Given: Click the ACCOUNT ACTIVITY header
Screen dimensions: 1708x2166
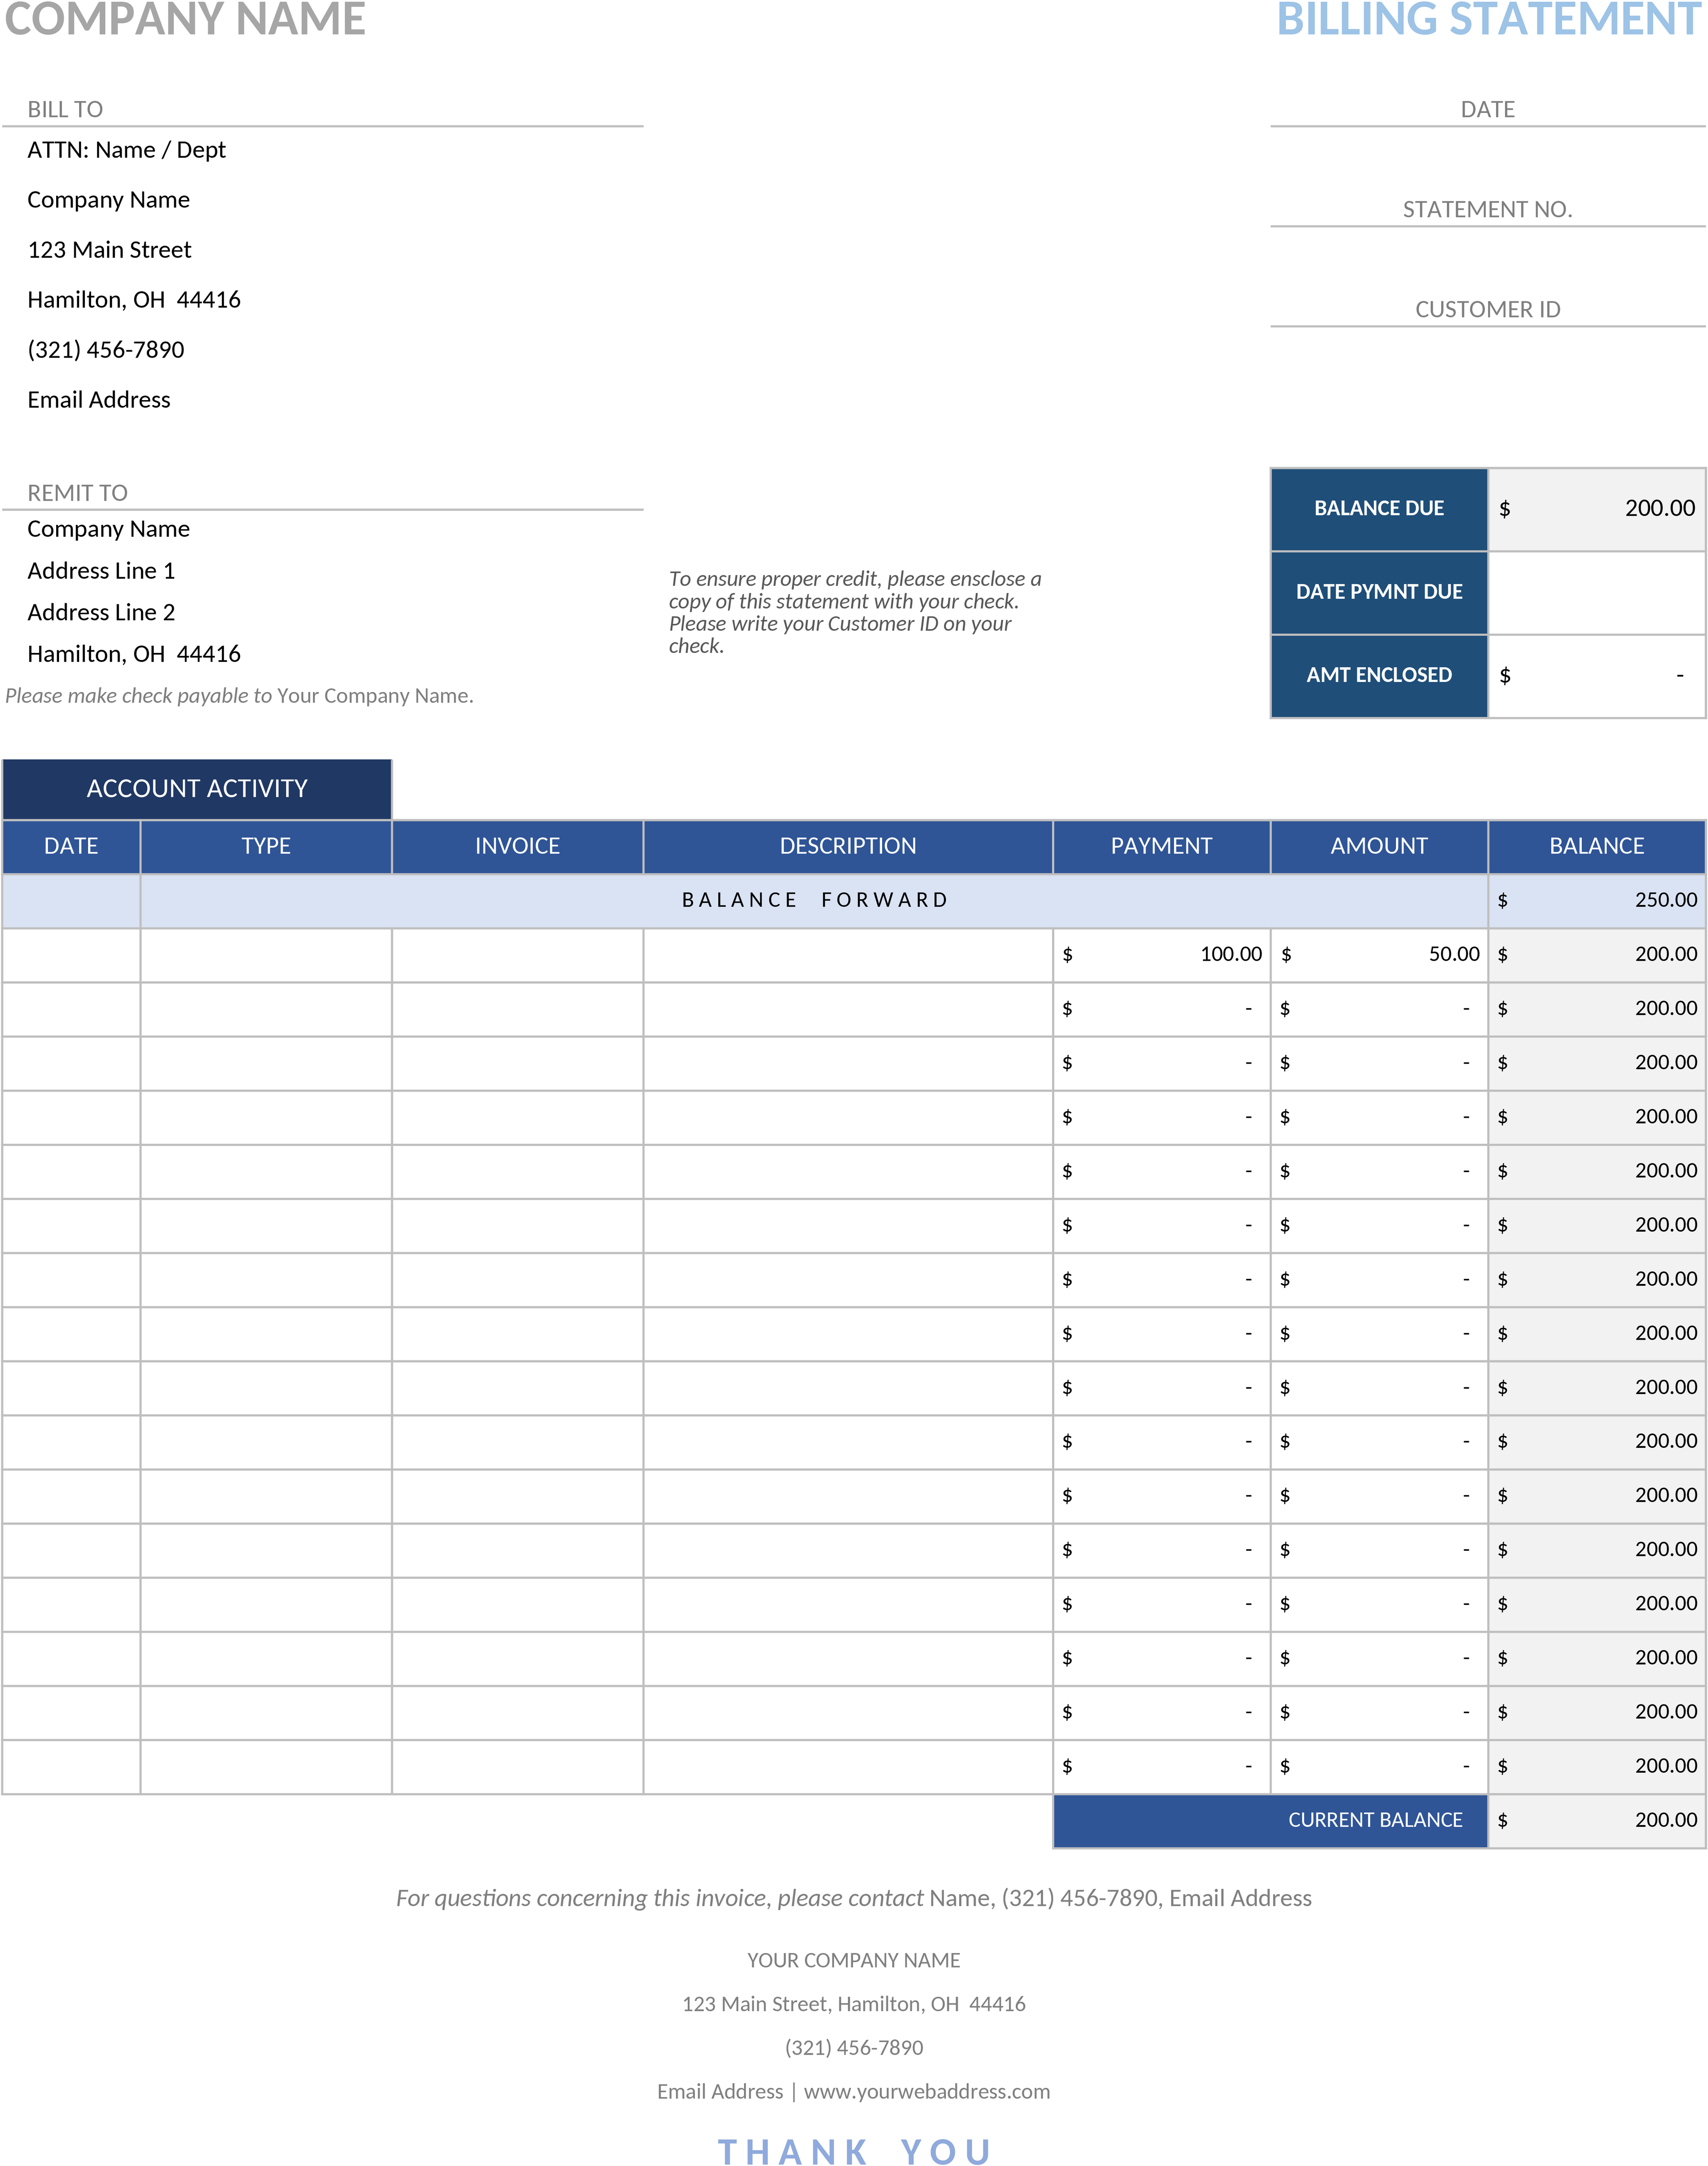Looking at the screenshot, I should pos(197,789).
